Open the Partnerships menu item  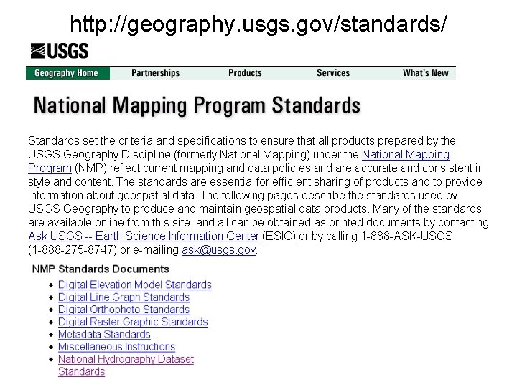click(x=156, y=72)
